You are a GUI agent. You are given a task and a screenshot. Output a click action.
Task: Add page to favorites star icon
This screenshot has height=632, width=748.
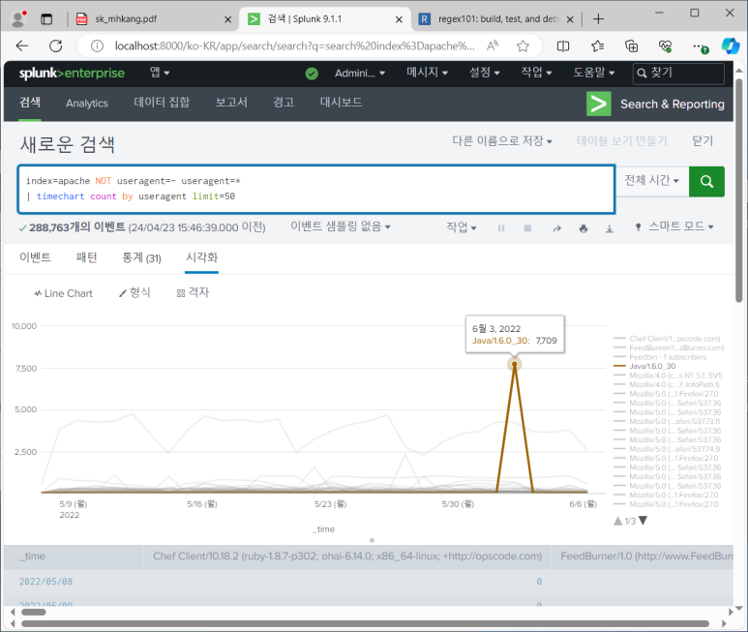coord(523,45)
